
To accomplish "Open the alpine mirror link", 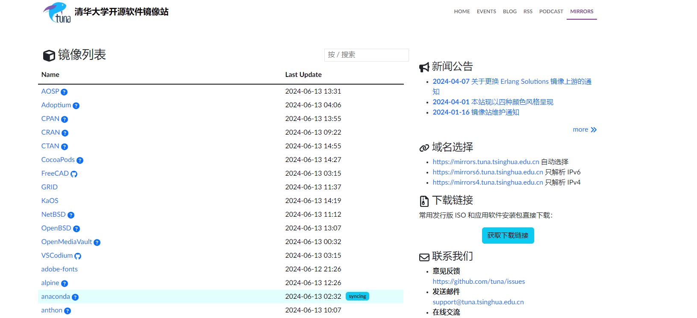I will (x=50, y=283).
